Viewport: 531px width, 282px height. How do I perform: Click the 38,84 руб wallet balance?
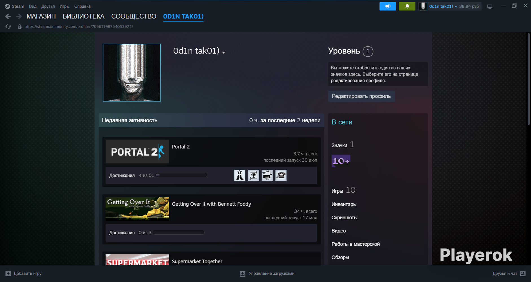[469, 6]
